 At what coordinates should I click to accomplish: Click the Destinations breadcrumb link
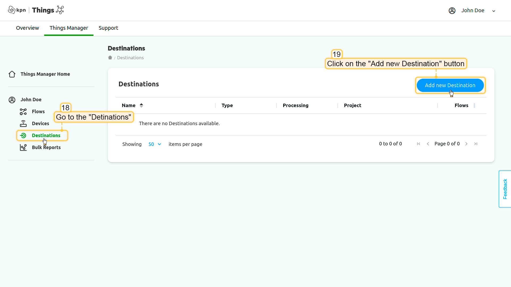(130, 58)
